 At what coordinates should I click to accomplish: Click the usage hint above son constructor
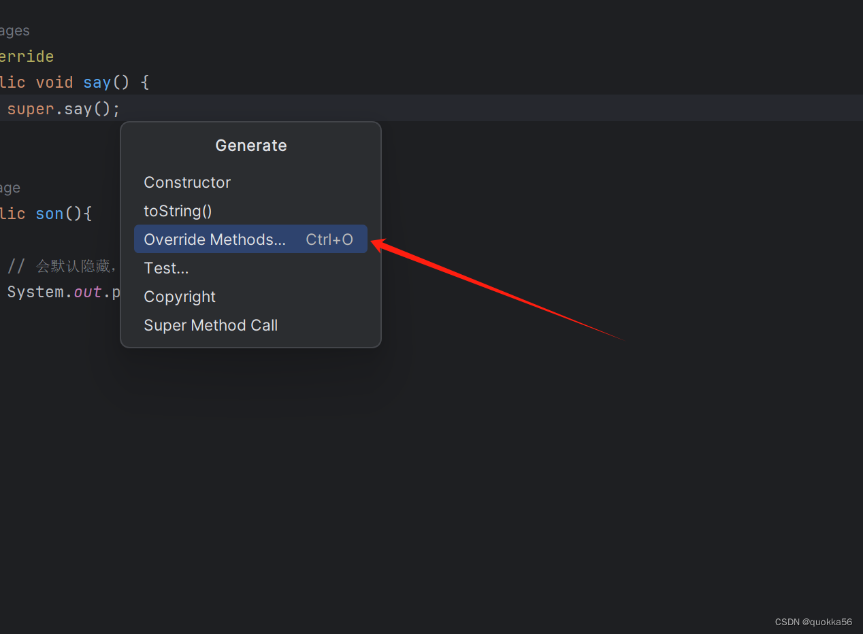pos(10,188)
